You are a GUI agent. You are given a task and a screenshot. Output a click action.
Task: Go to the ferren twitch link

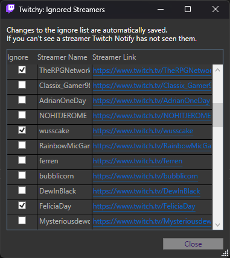point(138,161)
